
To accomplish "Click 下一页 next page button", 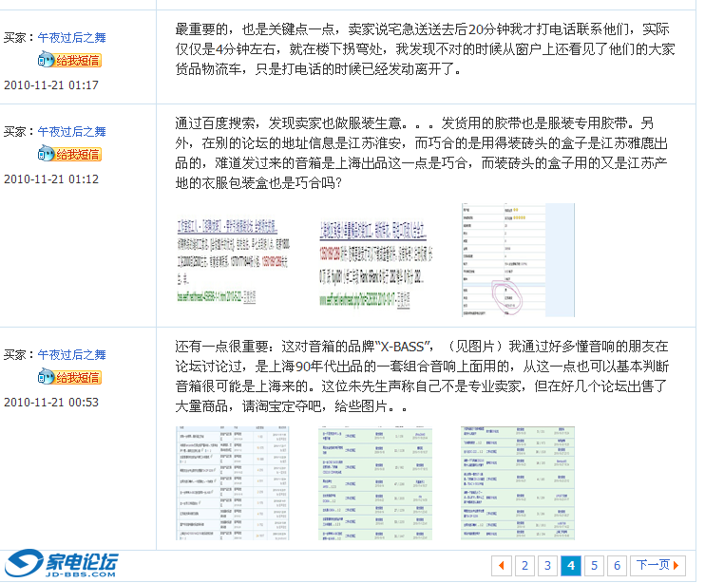I will (x=657, y=566).
